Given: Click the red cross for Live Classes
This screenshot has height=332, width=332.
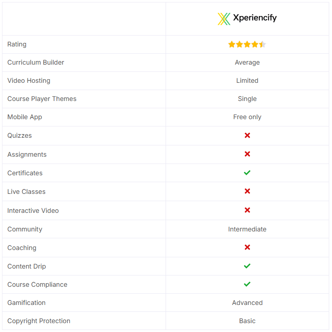Looking at the screenshot, I should tap(247, 191).
